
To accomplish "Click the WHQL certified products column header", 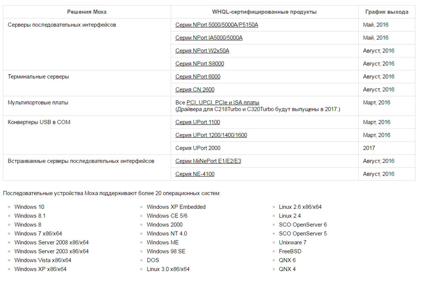I will pyautogui.click(x=264, y=12).
